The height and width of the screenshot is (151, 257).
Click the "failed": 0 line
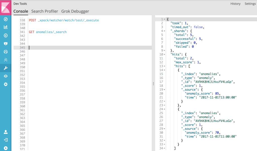[x=184, y=47]
